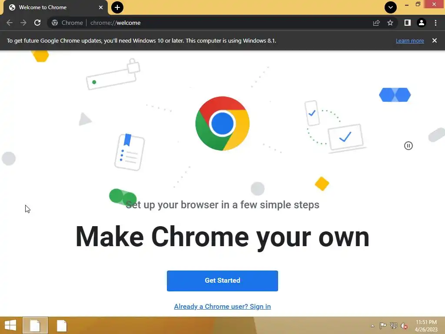The image size is (445, 334).
Task: Click the Chrome site info icon
Action: pyautogui.click(x=55, y=23)
